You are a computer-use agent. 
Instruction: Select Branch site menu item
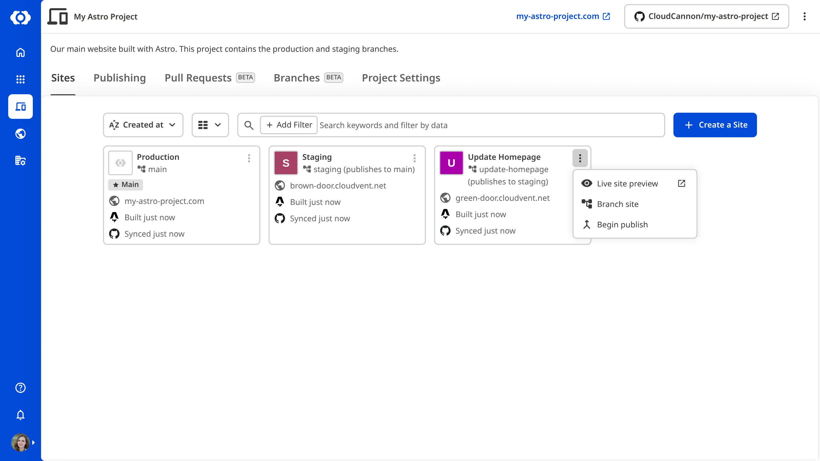pyautogui.click(x=635, y=204)
